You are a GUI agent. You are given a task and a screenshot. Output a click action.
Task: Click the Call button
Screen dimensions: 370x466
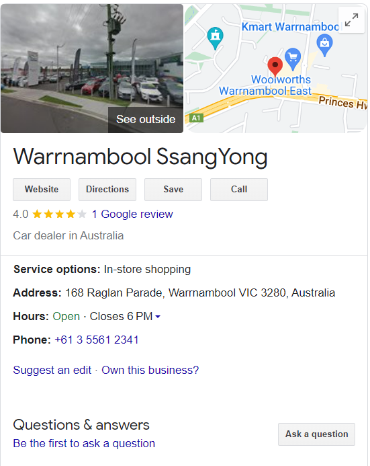pyautogui.click(x=239, y=190)
